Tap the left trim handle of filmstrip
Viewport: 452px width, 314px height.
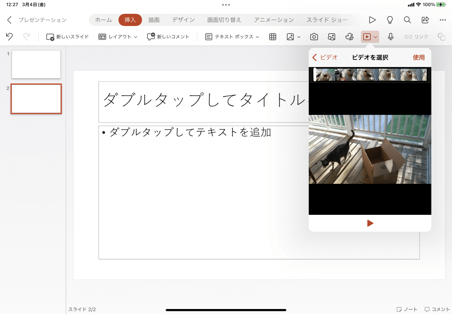315,75
